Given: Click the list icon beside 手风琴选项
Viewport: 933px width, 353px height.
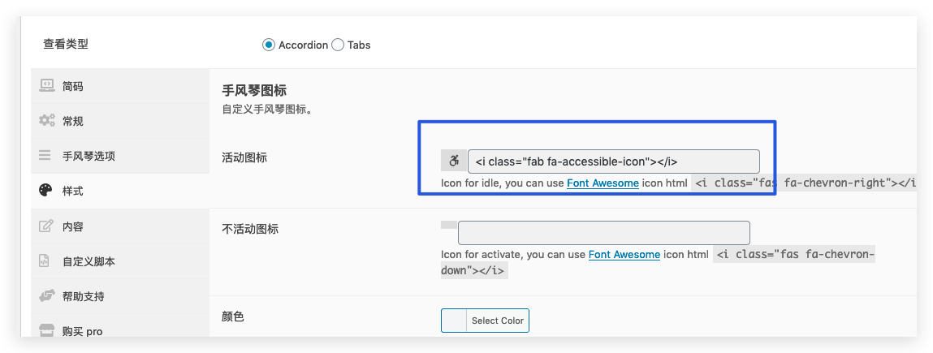Looking at the screenshot, I should point(46,156).
